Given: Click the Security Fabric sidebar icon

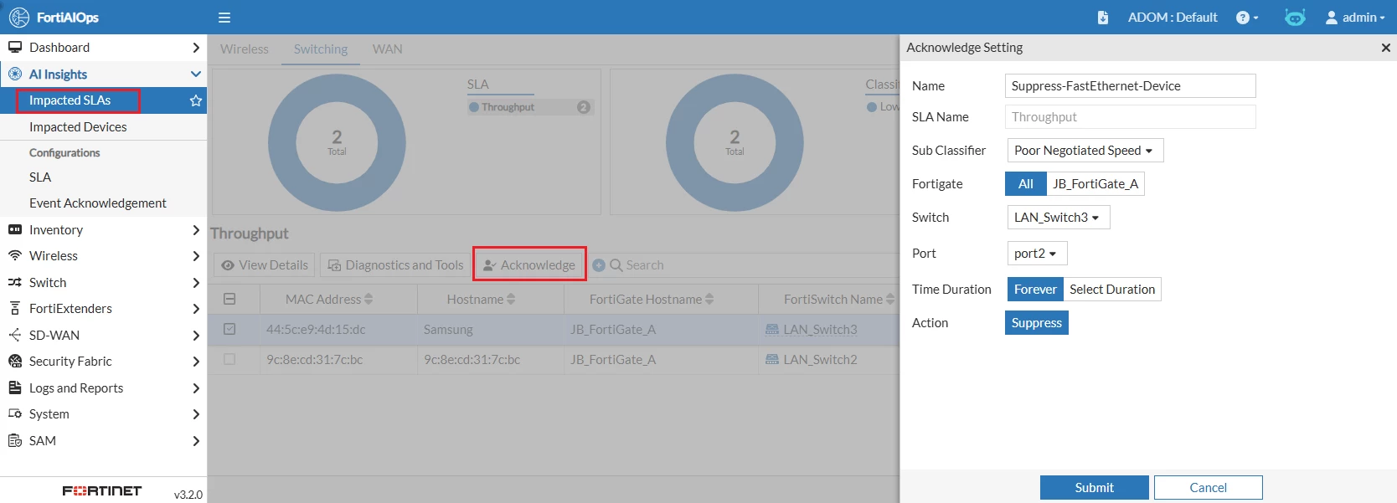Looking at the screenshot, I should (15, 362).
